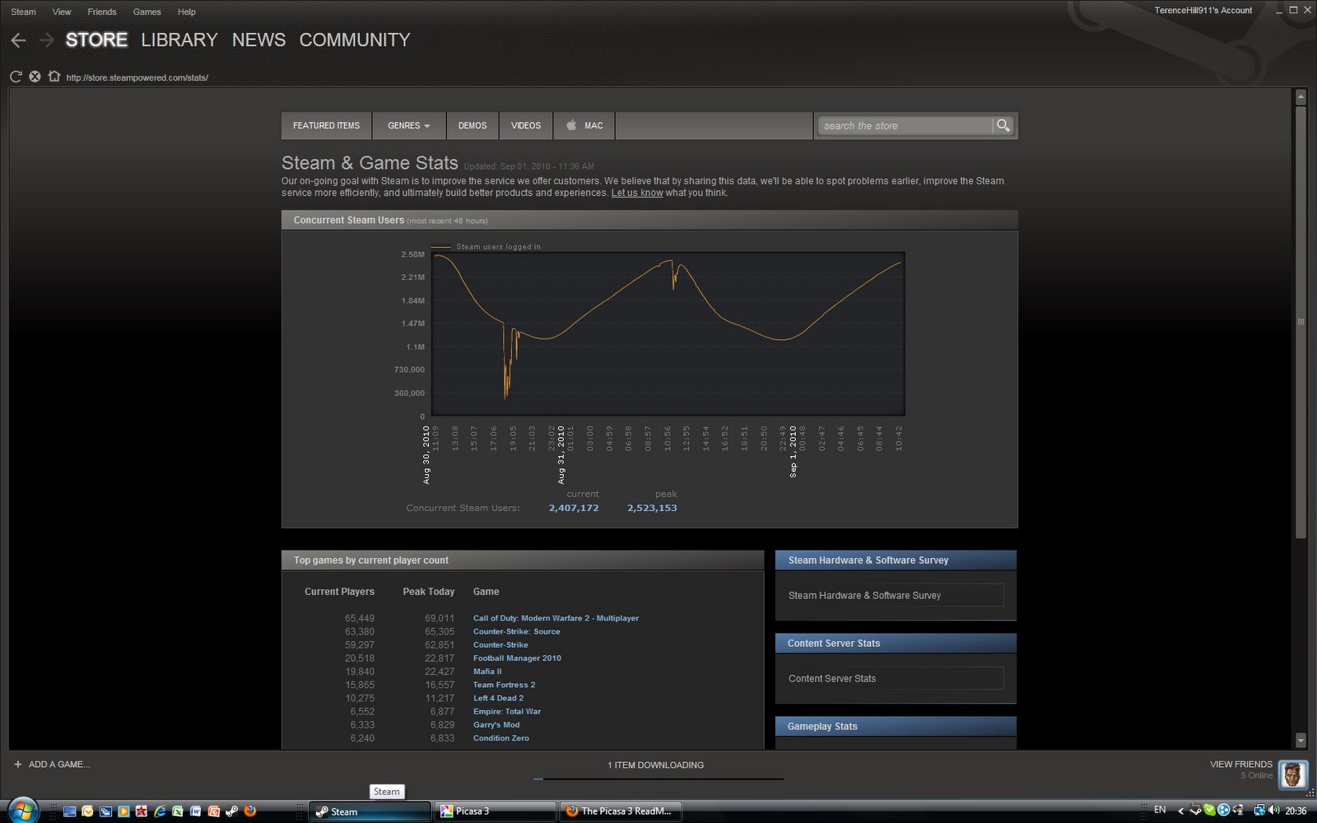The width and height of the screenshot is (1317, 823).
Task: Click the search the store field
Action: click(905, 125)
